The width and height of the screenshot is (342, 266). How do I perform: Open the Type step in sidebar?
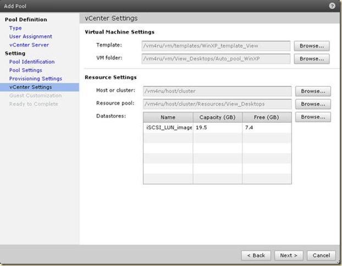[x=15, y=28]
